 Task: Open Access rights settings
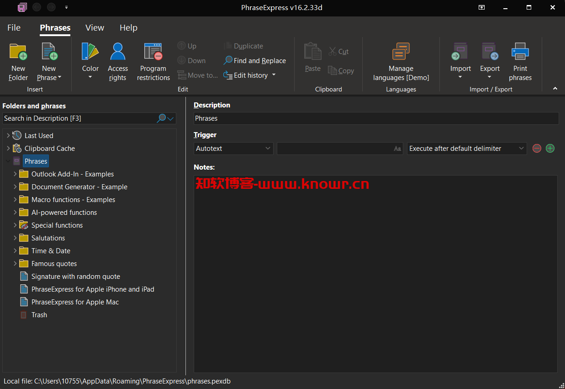click(x=118, y=62)
